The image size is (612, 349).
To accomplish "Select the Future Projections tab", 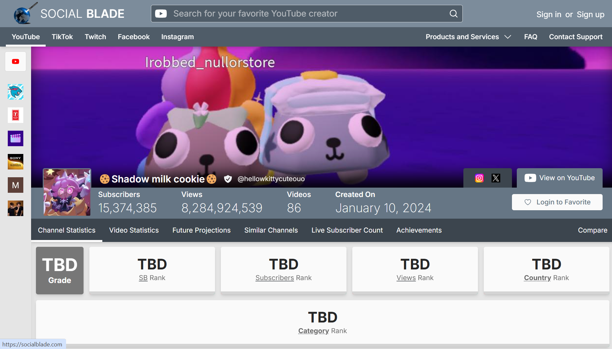I will [201, 230].
